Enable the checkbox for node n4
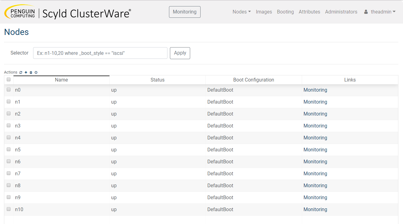The image size is (403, 224). 9,137
